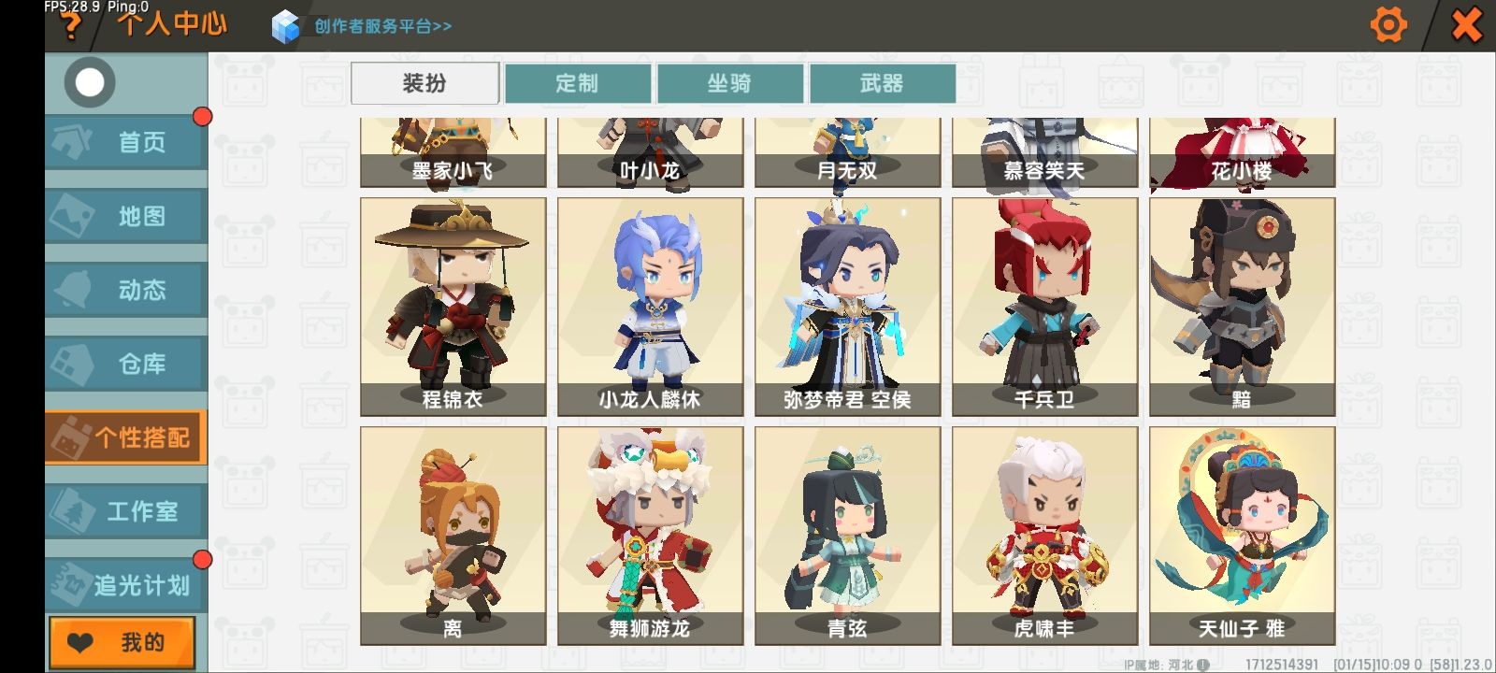Open 追光计划 in the sidebar
The width and height of the screenshot is (1496, 673).
point(126,585)
